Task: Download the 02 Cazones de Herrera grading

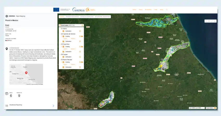Action: point(82,36)
